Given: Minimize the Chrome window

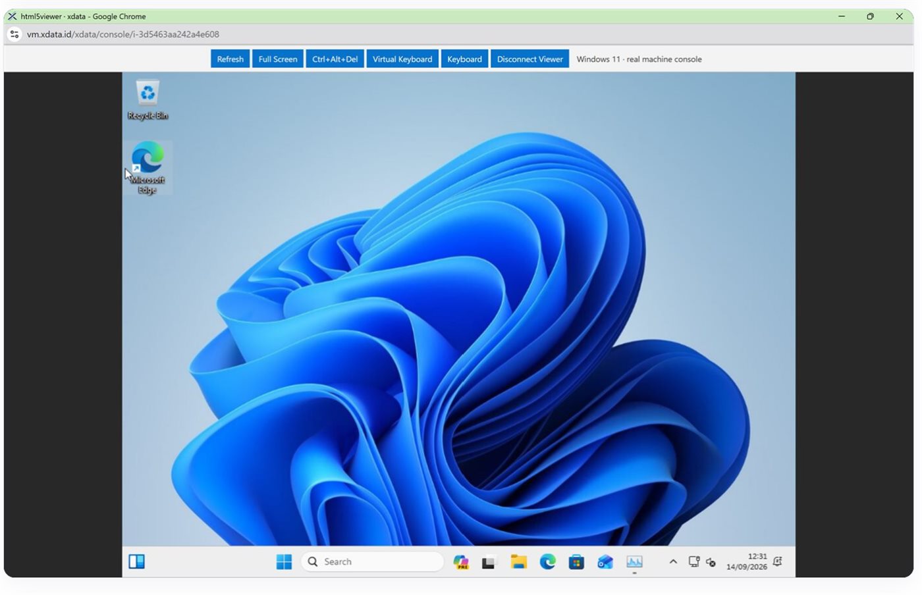Looking at the screenshot, I should tap(842, 16).
